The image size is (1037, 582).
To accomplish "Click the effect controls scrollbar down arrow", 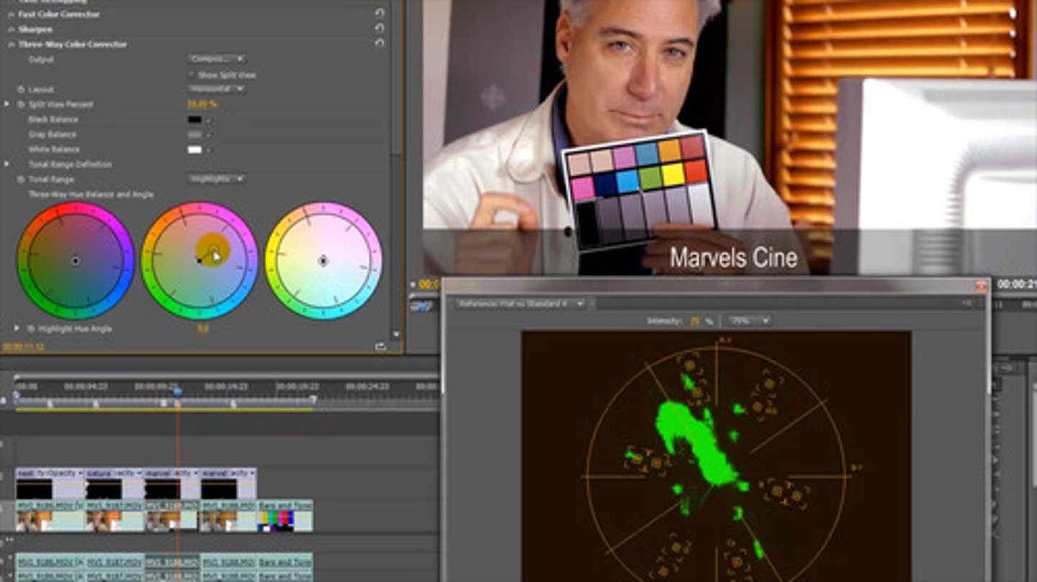I will click(395, 335).
